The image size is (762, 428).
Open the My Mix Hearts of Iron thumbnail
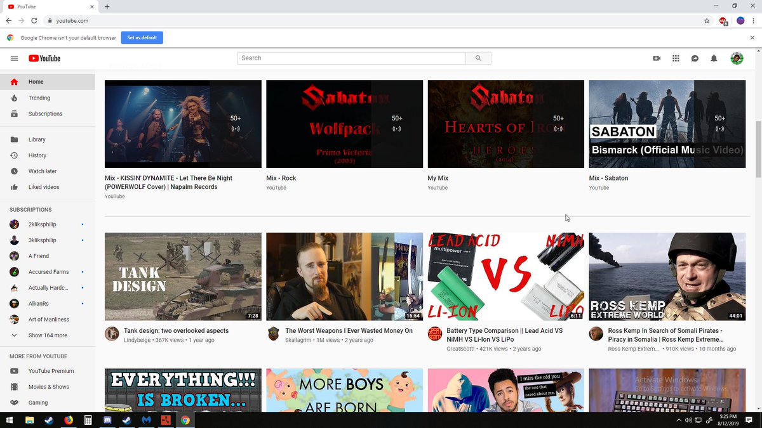click(x=506, y=124)
